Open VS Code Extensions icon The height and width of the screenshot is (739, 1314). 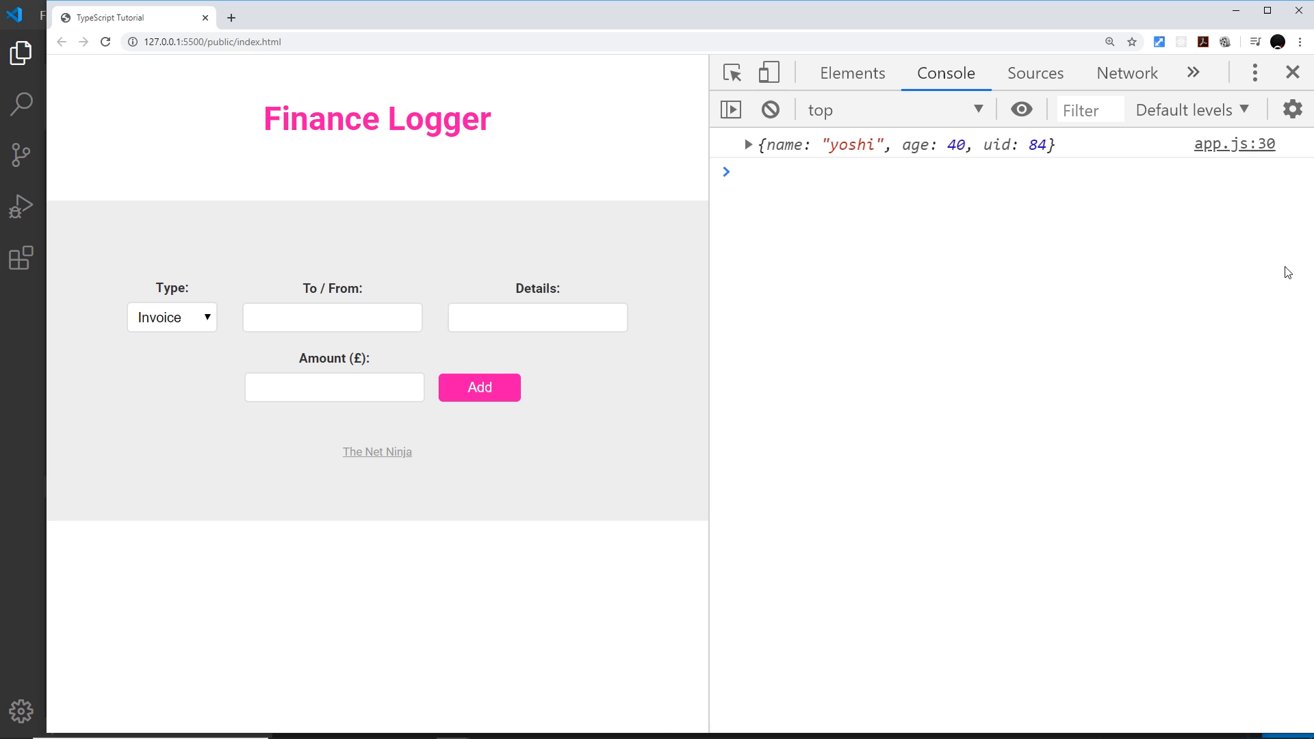(x=21, y=258)
